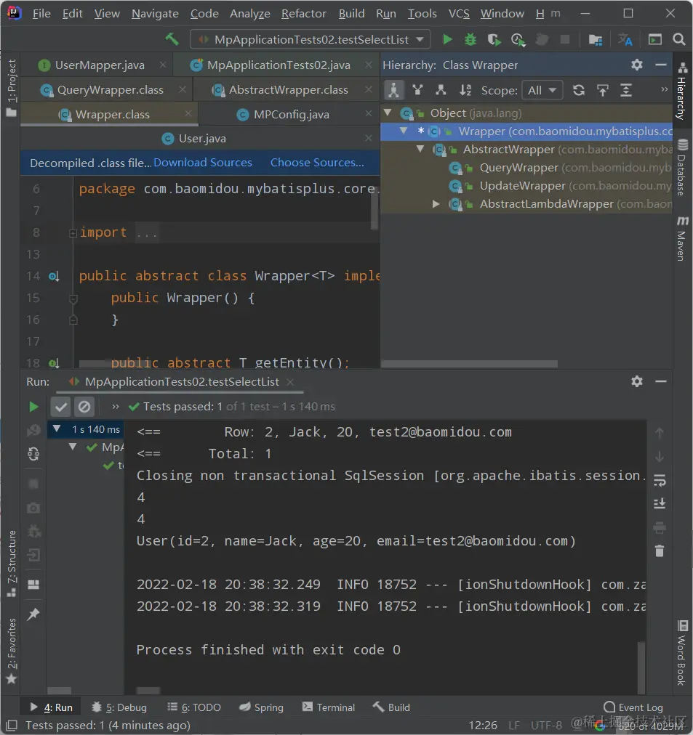This screenshot has width=693, height=735.
Task: Open the MPConfig.java tab
Action: pos(291,114)
